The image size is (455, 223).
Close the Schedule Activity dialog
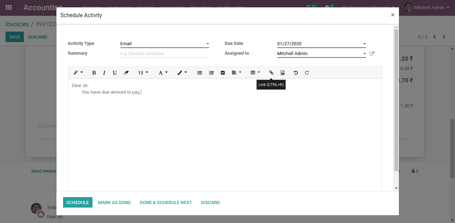pos(393,15)
